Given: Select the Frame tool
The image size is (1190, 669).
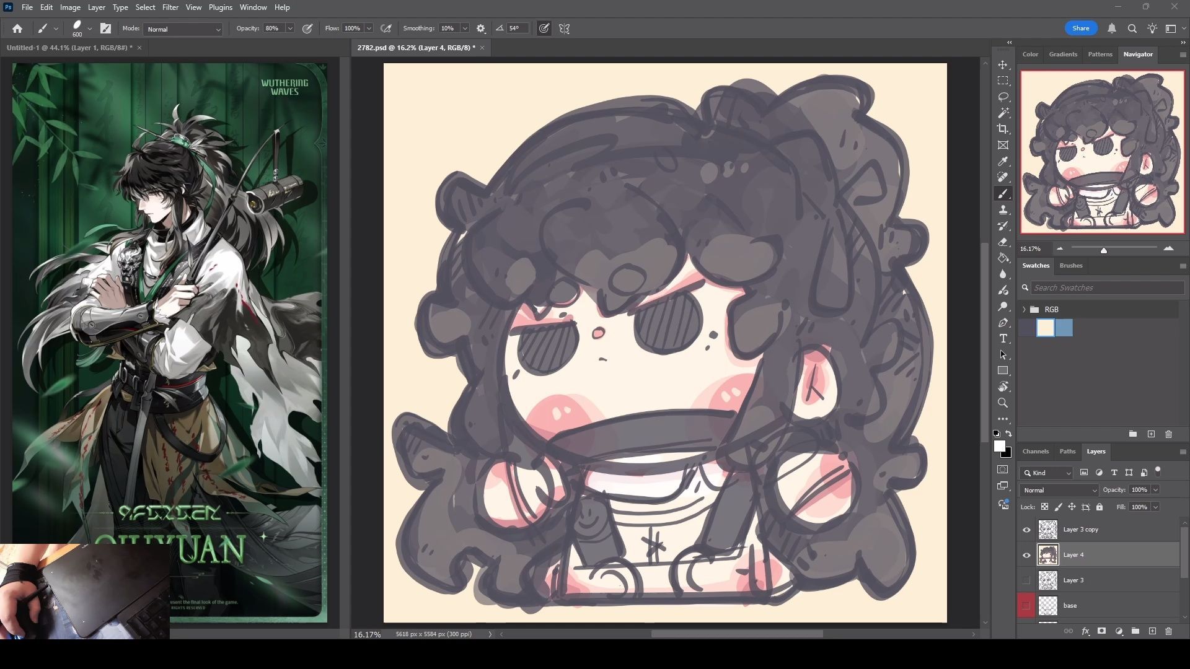Looking at the screenshot, I should coord(1003,146).
